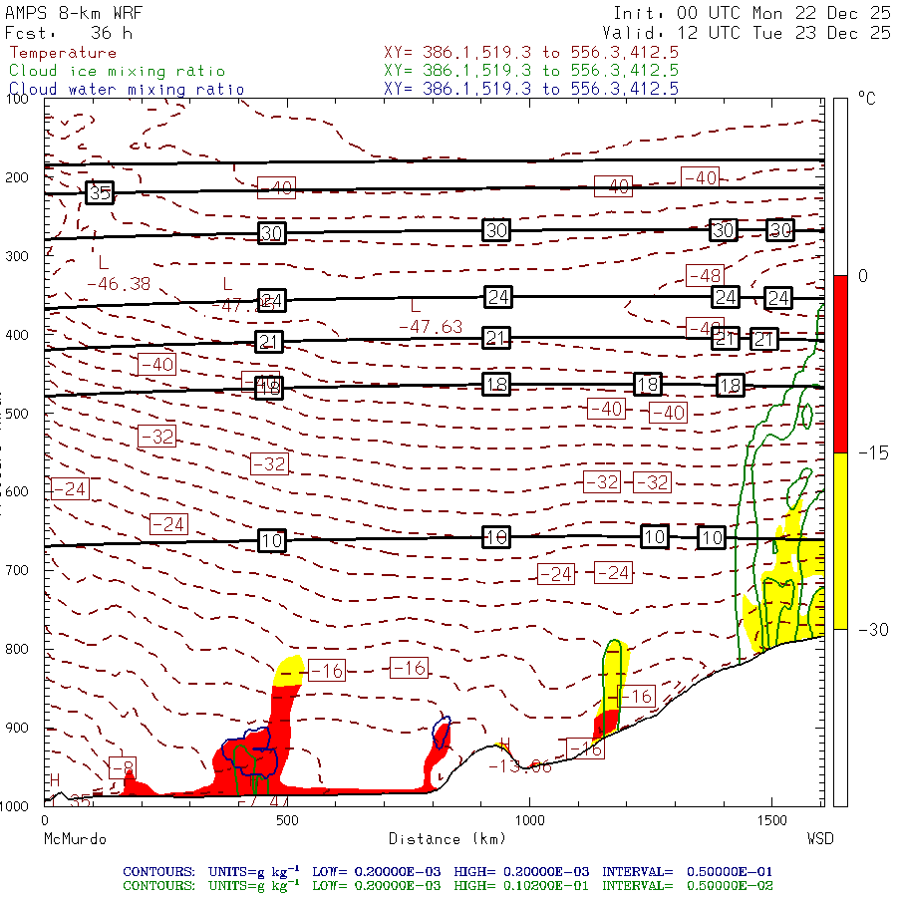The image size is (897, 897).
Task: Click the '-46.38' temperature minimum value
Action: [x=119, y=284]
